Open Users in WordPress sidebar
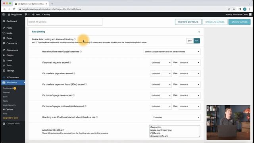 pos(9,60)
